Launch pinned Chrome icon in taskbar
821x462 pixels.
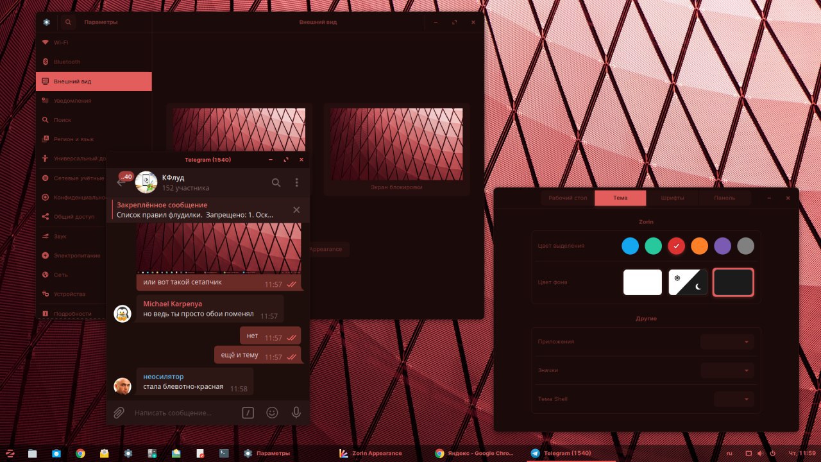(80, 453)
